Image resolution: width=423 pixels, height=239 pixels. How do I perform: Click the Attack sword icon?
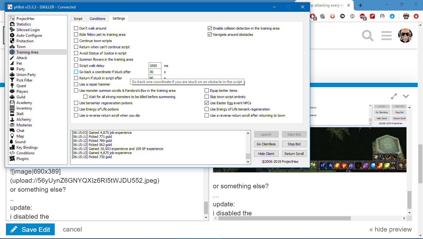tap(12, 58)
